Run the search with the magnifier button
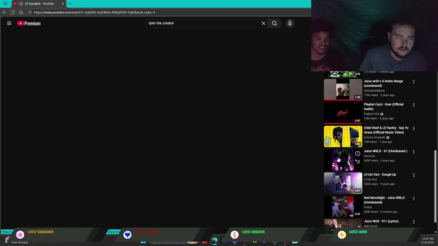The image size is (438, 246). pyautogui.click(x=274, y=23)
